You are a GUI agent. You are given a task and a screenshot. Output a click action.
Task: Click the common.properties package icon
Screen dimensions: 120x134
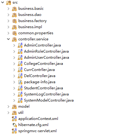14,33
